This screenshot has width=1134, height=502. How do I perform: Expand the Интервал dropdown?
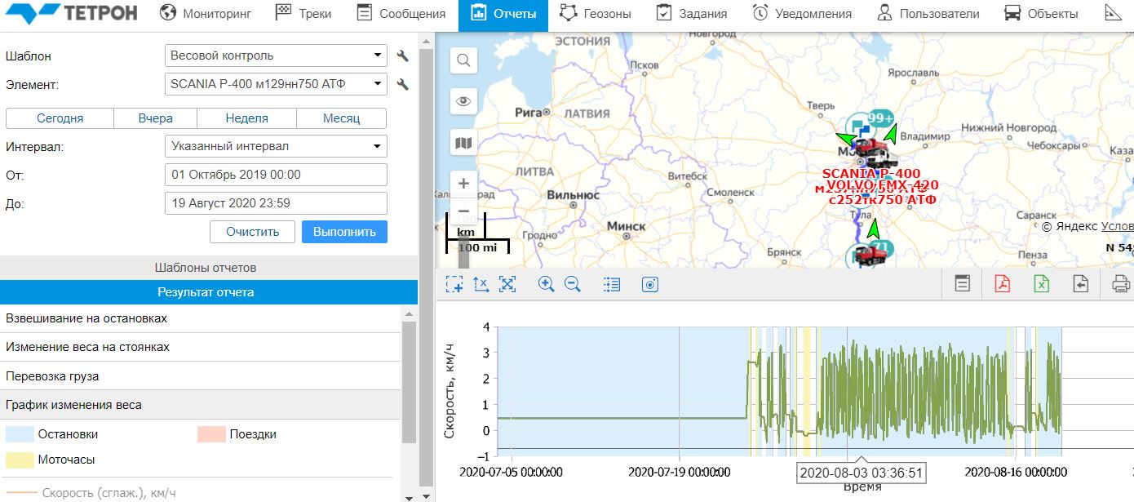[276, 146]
